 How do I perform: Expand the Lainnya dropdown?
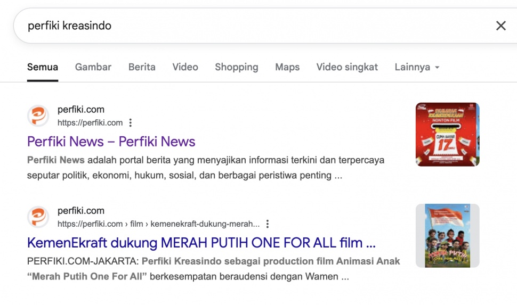click(x=417, y=67)
